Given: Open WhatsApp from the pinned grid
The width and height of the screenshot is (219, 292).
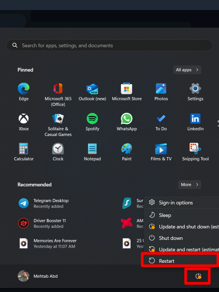Looking at the screenshot, I should click(127, 122).
